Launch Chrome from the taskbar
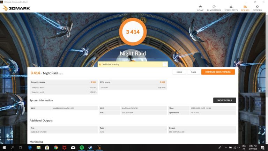This screenshot has width=268, height=151. (x=55, y=148)
